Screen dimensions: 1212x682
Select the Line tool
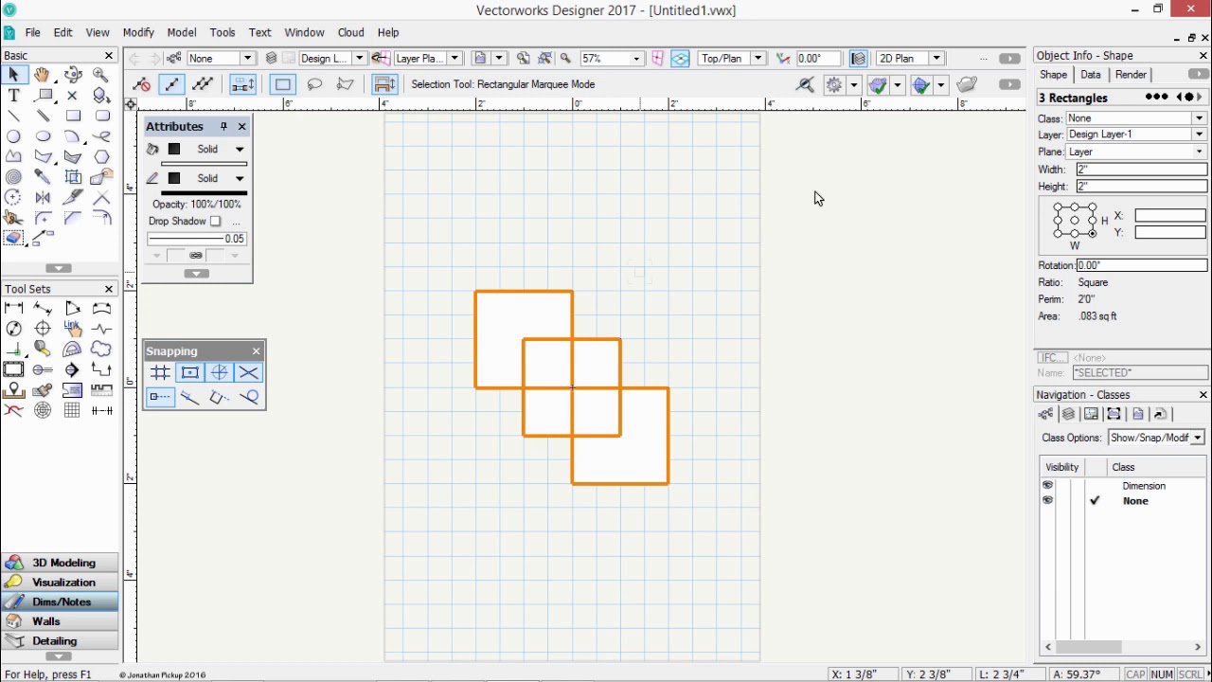(x=13, y=116)
